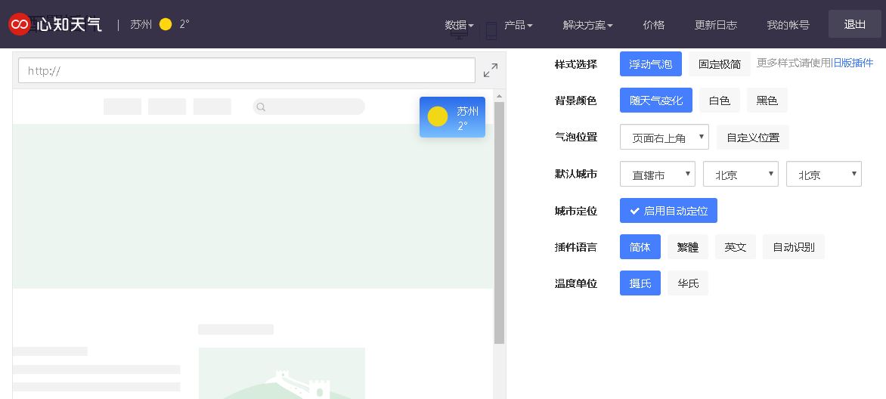Screen dimensions: 886x399
Task: Open the 更新日志 page
Action: [716, 25]
